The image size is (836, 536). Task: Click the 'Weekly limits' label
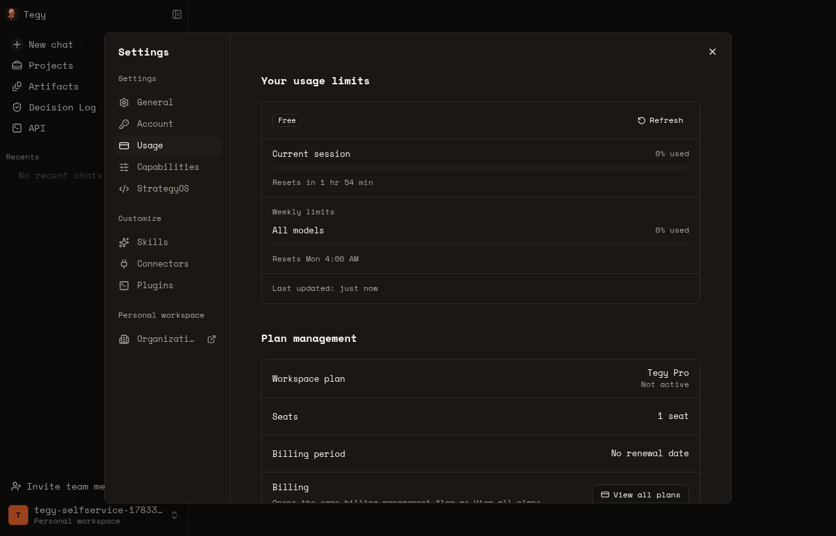[x=303, y=212]
